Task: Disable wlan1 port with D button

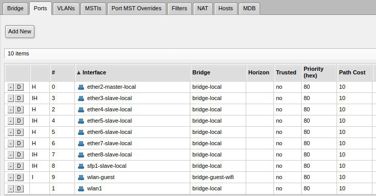Action: pos(19,189)
